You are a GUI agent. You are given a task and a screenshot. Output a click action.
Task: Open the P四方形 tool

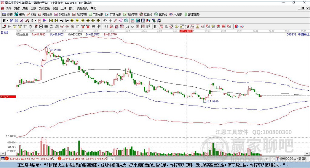(45, 15)
